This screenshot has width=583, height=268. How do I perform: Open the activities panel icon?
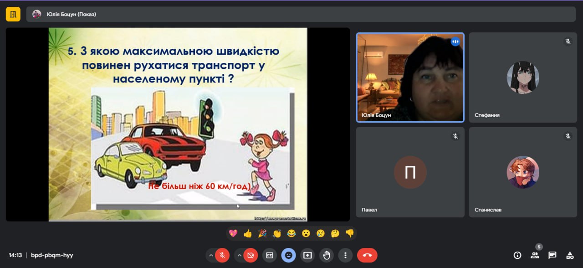click(569, 255)
